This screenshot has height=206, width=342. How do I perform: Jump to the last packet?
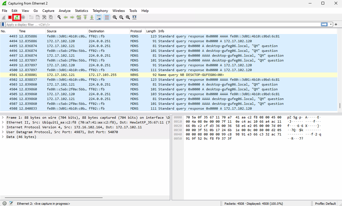pyautogui.click(x=92, y=17)
